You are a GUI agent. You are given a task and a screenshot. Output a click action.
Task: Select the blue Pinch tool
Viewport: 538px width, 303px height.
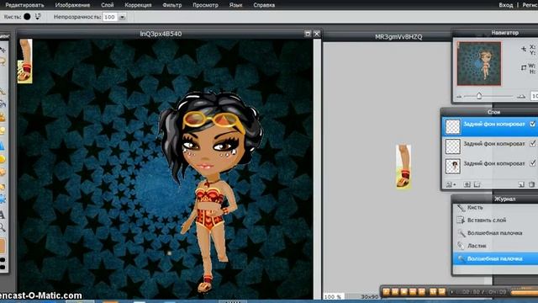point(3,199)
